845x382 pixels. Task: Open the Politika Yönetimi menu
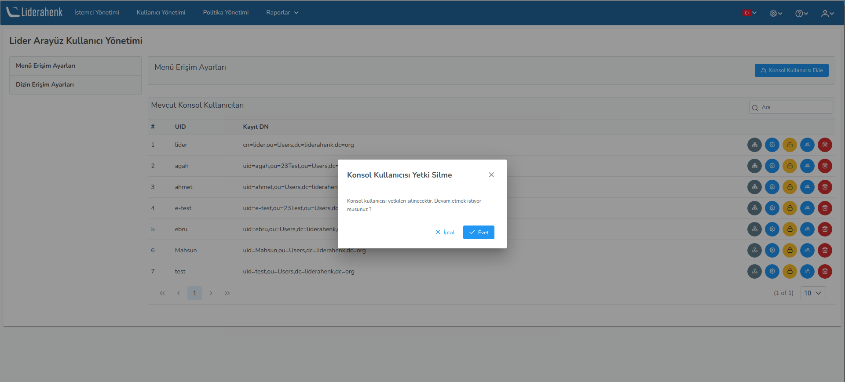226,13
